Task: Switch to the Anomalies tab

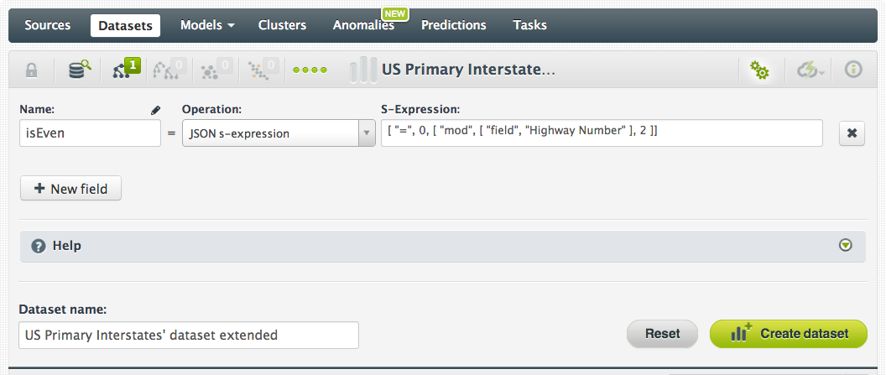Action: click(363, 25)
